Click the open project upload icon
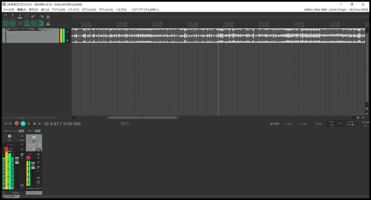 12,16
